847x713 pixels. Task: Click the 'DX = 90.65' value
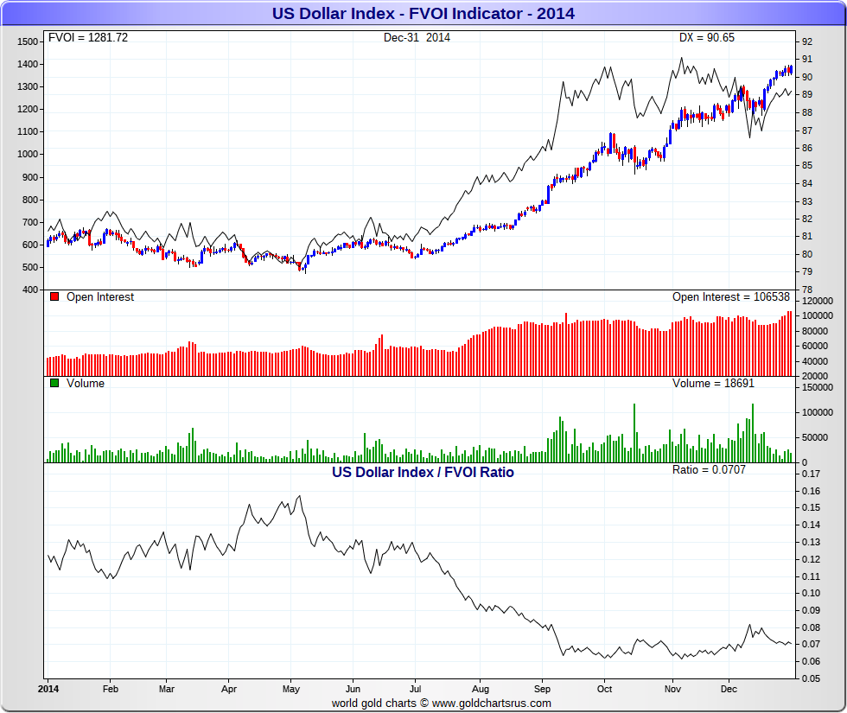(707, 38)
